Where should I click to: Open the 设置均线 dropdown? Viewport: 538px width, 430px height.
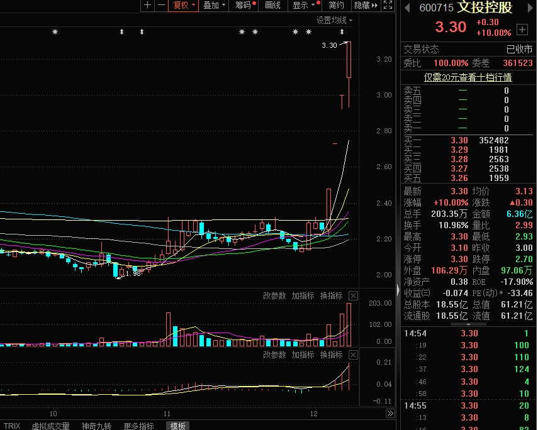(x=334, y=20)
